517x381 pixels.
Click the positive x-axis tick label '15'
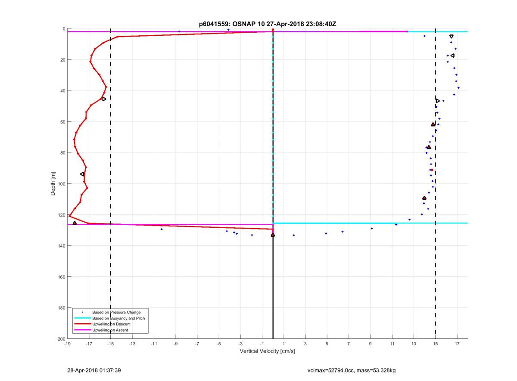(x=435, y=344)
